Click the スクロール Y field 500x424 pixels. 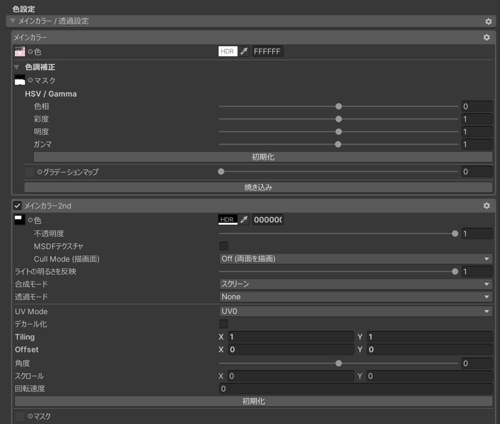(x=430, y=376)
